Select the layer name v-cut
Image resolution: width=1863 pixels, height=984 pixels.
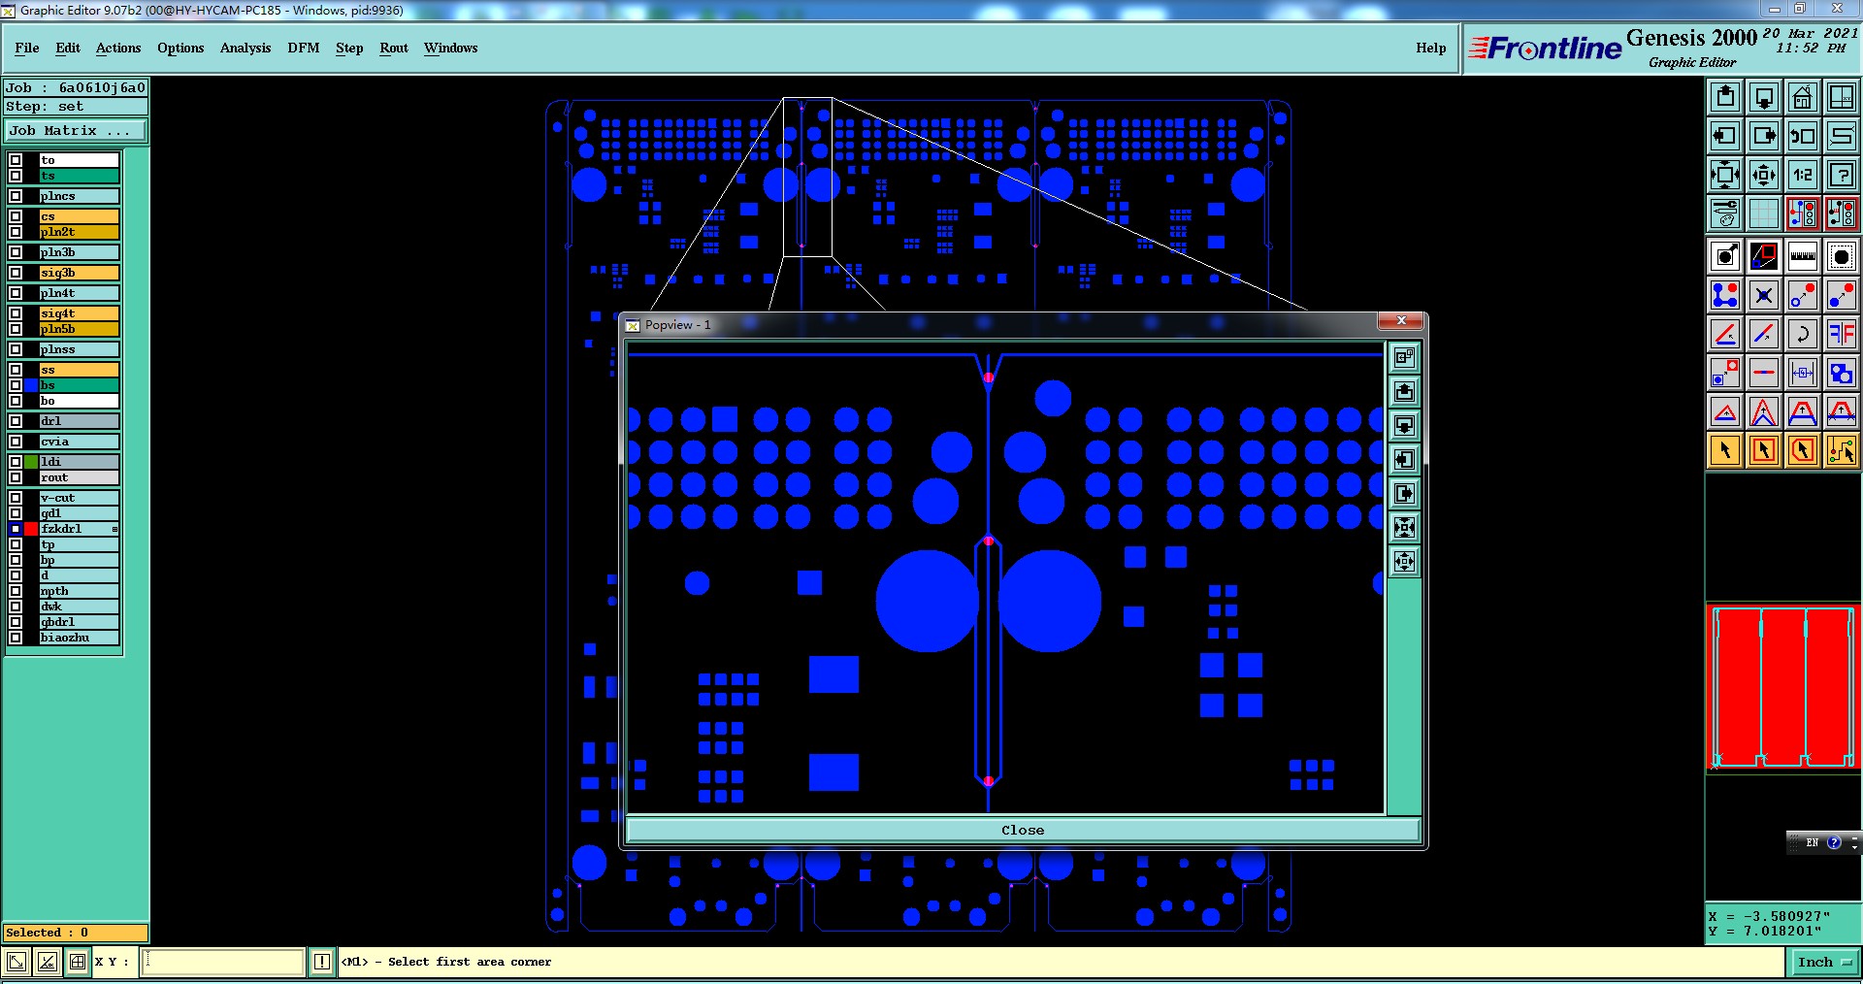[x=79, y=498]
